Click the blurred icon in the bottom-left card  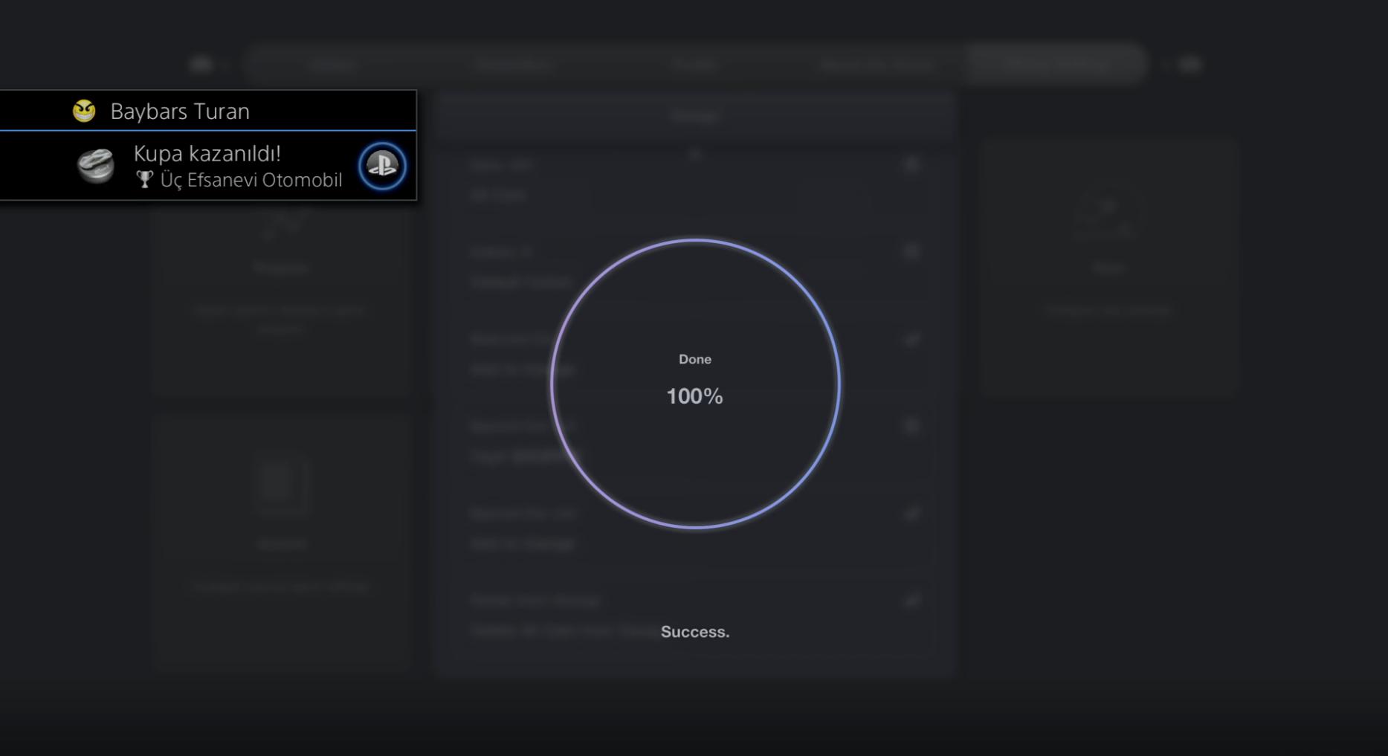pos(282,483)
